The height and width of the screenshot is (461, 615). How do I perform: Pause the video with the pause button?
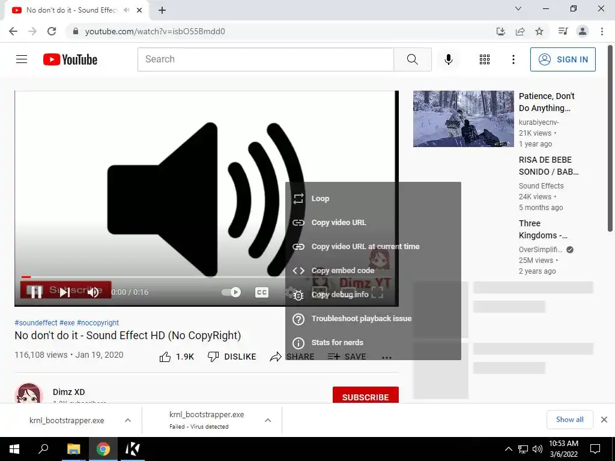coord(36,292)
